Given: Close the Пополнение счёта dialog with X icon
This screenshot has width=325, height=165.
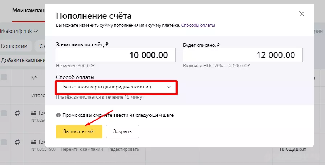Looking at the screenshot, I should point(302,14).
